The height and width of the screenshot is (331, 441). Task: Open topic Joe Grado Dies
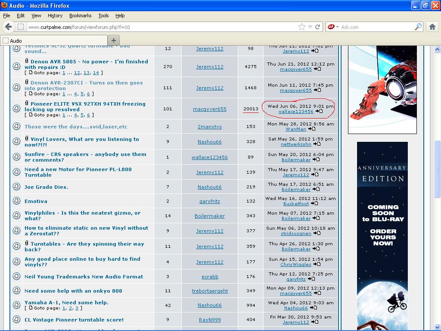click(x=46, y=187)
